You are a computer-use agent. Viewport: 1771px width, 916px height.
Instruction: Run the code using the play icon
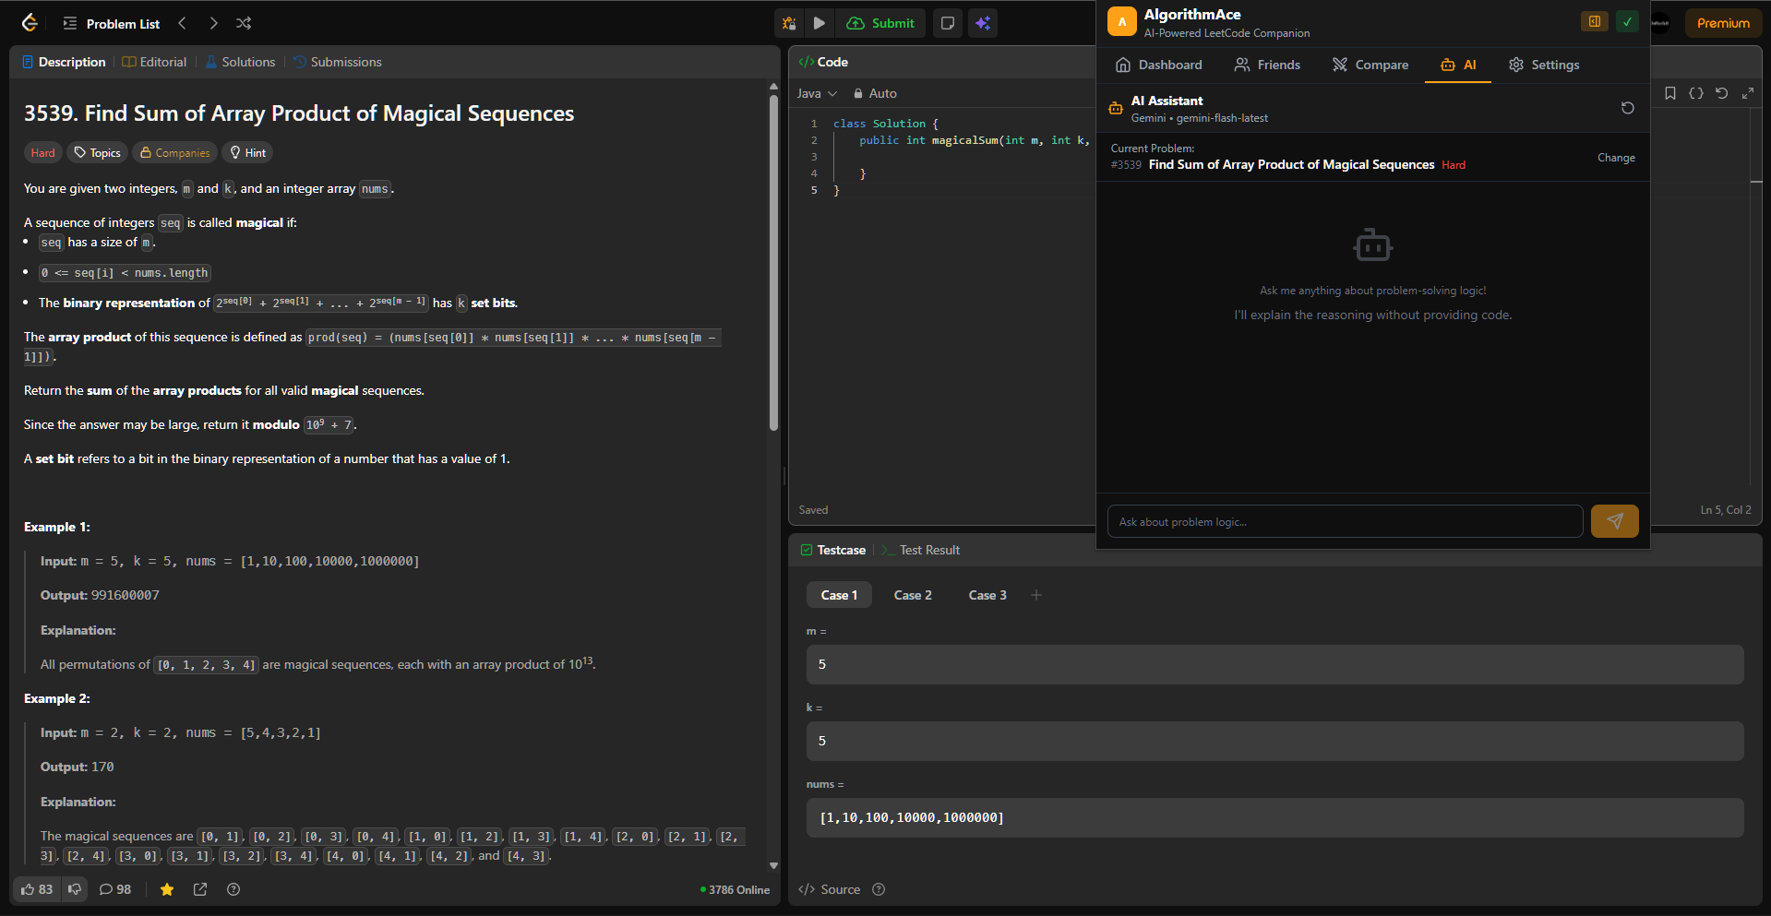(819, 23)
